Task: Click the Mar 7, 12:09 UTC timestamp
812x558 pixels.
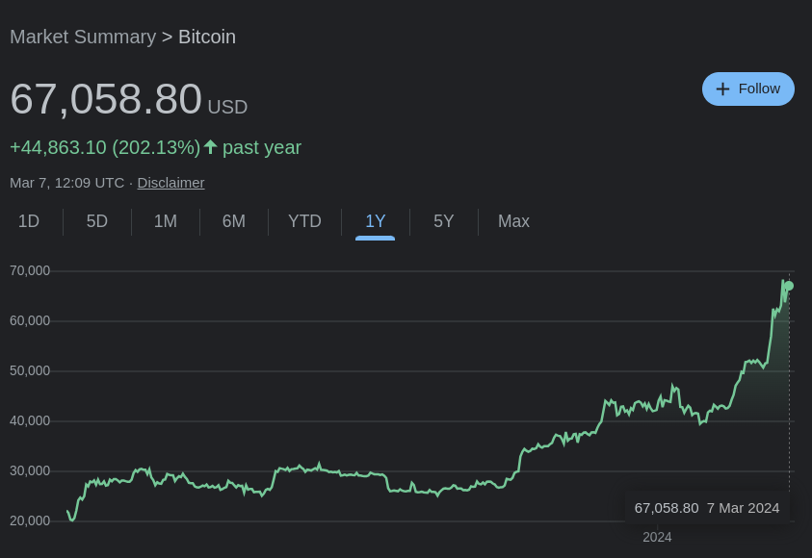Action: coord(66,183)
